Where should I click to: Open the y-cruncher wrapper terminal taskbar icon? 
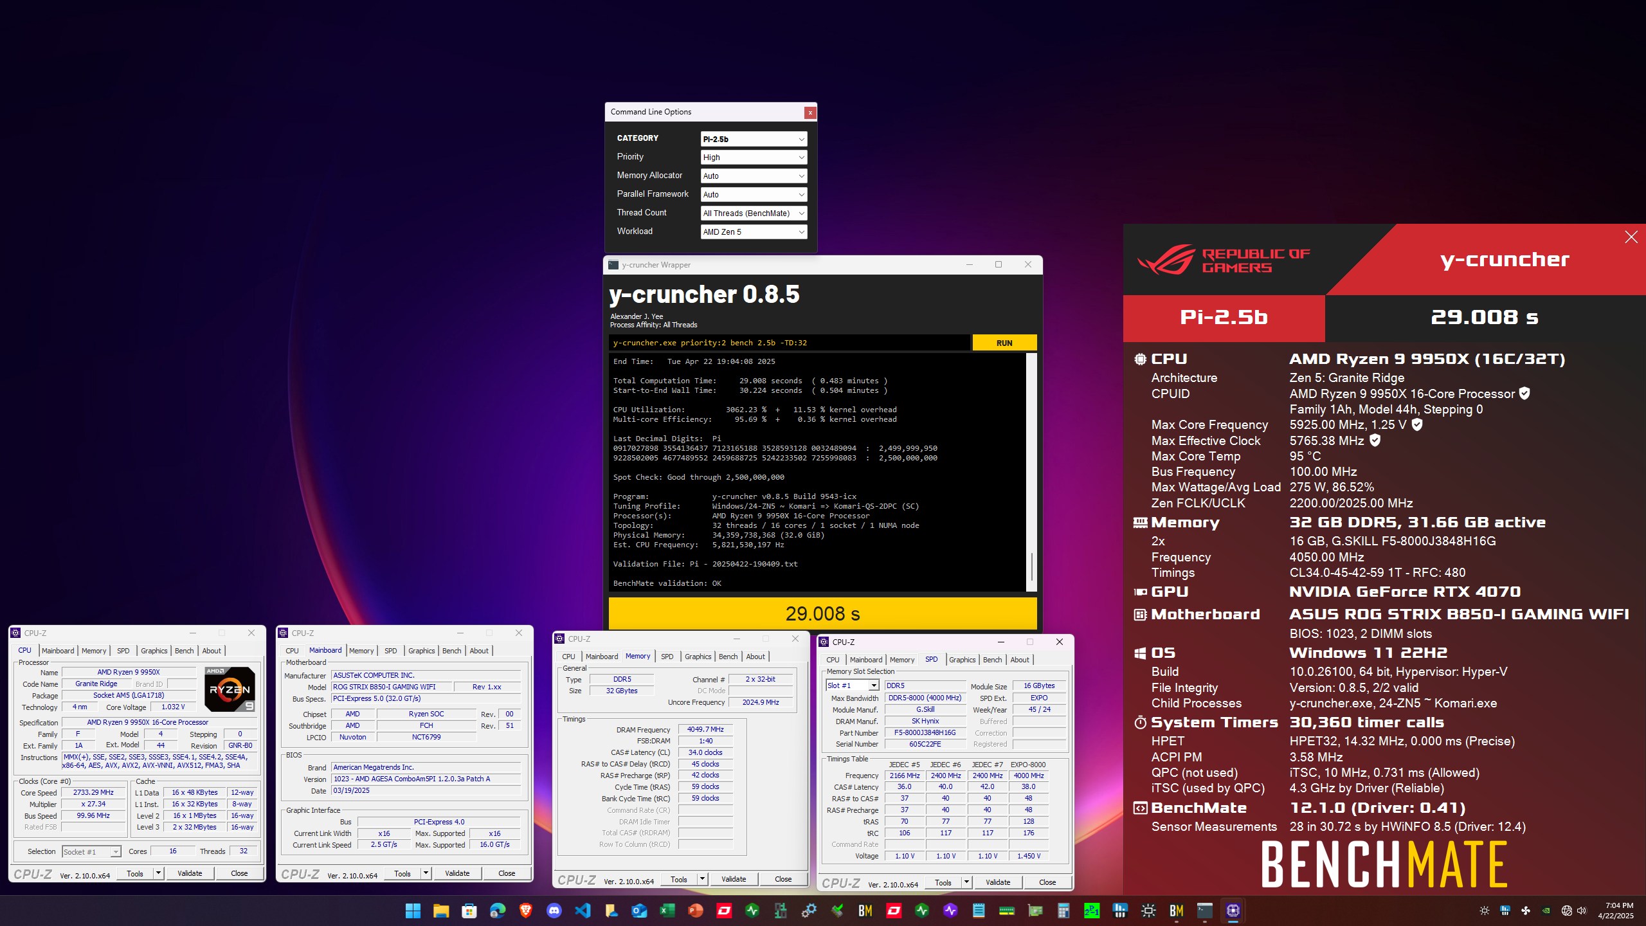tap(1205, 911)
